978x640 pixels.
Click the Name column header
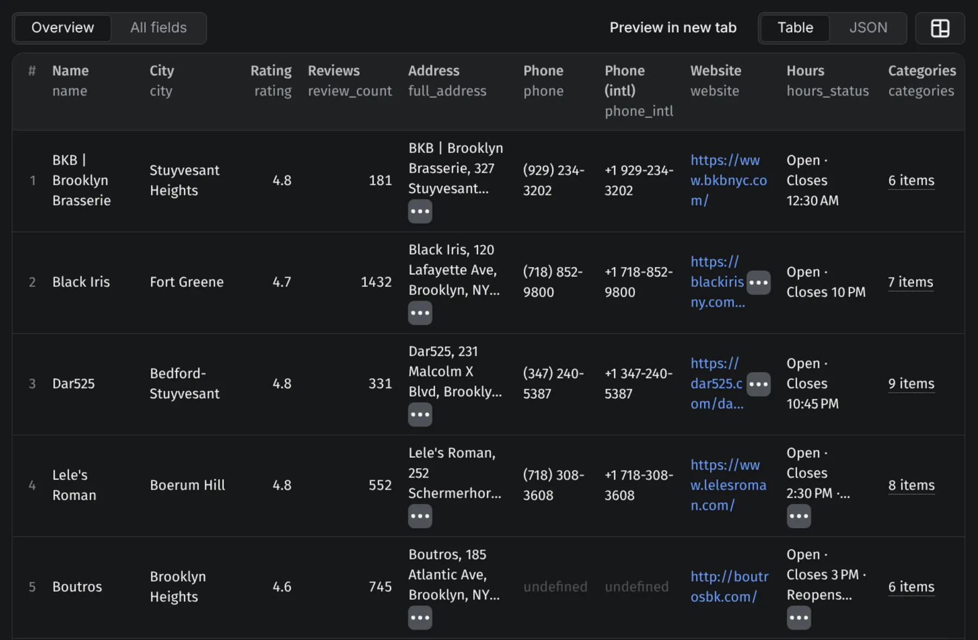coord(71,80)
